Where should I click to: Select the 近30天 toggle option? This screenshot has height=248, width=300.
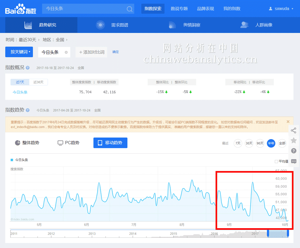38,82
